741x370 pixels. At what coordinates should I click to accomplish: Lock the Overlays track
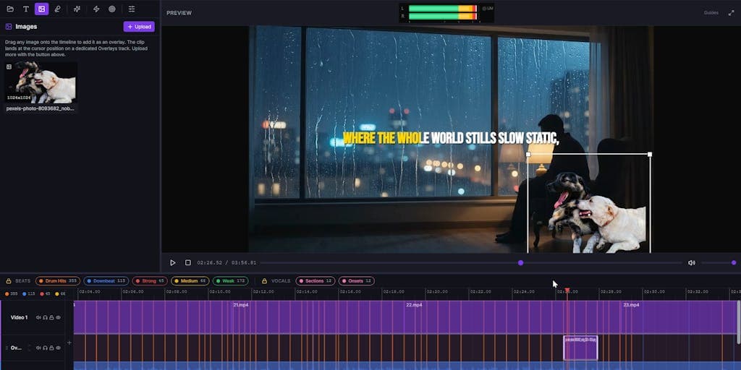click(51, 348)
